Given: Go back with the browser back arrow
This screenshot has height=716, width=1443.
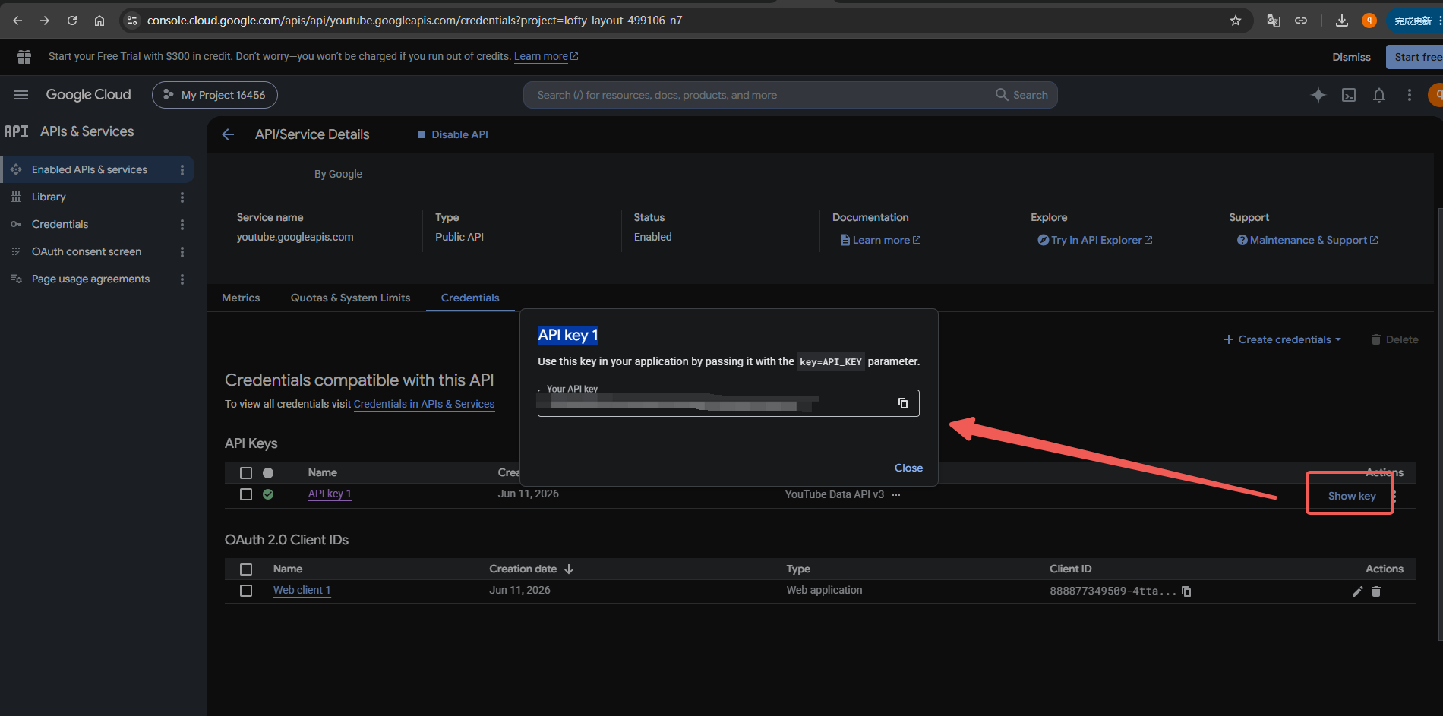Looking at the screenshot, I should 17,21.
